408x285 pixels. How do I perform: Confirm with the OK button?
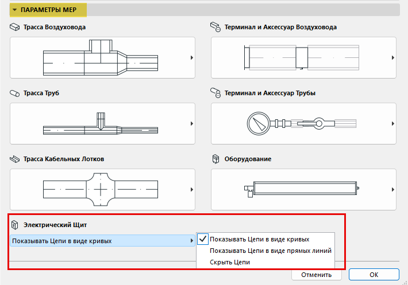tap(374, 275)
